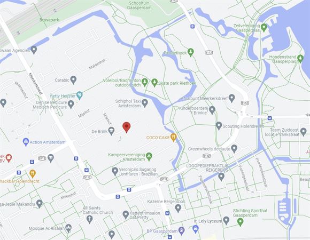Open the COCO CAKE restaurant pin
The image size is (310, 240).
tap(173, 138)
